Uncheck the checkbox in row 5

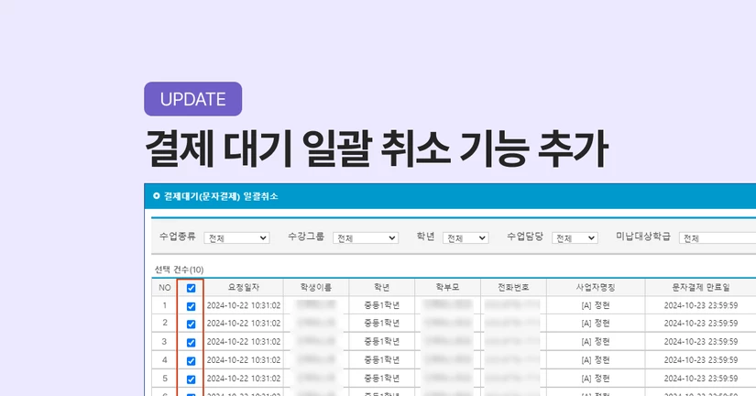click(x=191, y=379)
